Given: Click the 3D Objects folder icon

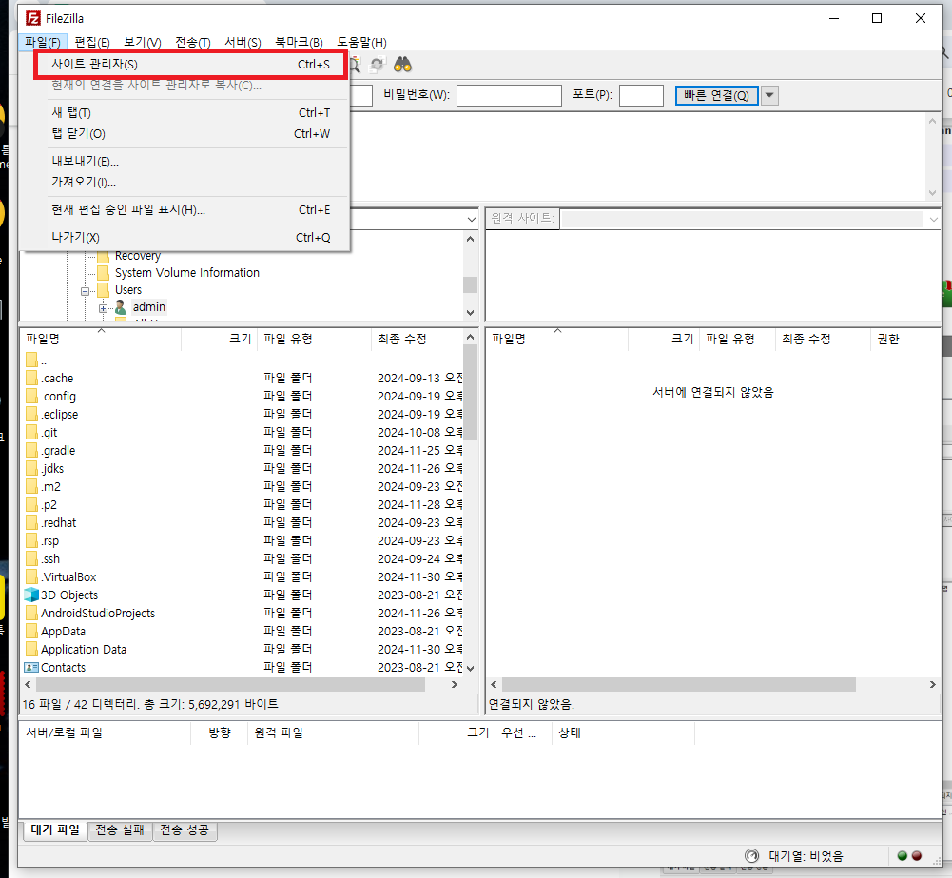Looking at the screenshot, I should click(x=31, y=595).
